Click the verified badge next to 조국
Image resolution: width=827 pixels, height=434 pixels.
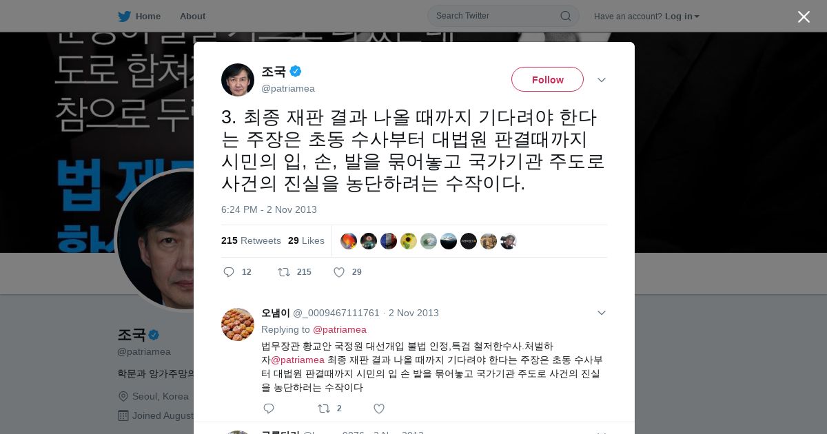tap(296, 71)
